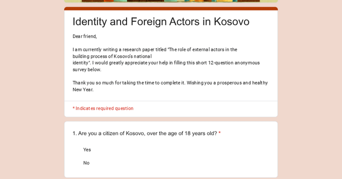342x179 pixels.
Task: Click the Thank you so much paragraph
Action: pyautogui.click(x=170, y=83)
